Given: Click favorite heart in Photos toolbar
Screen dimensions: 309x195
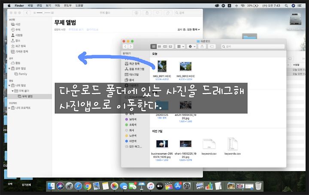Looking at the screenshot, I should click(158, 13).
